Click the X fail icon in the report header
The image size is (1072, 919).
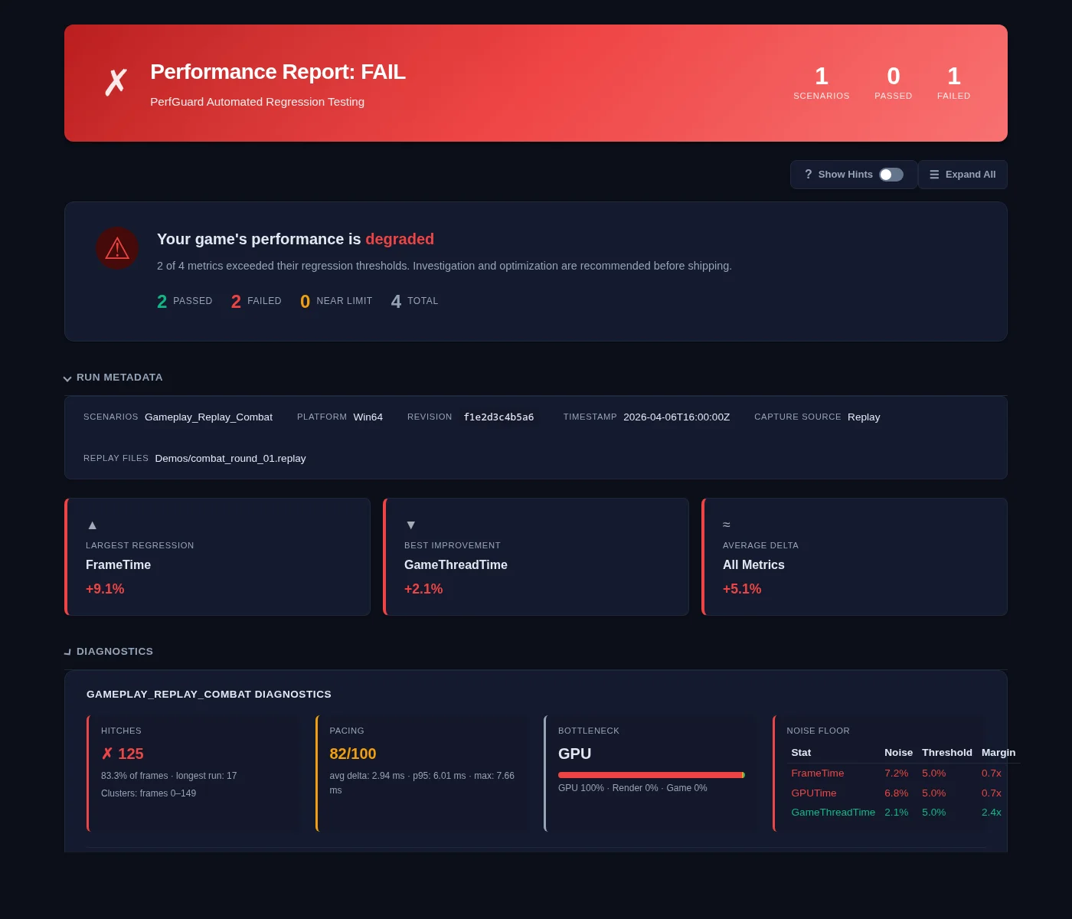click(116, 80)
